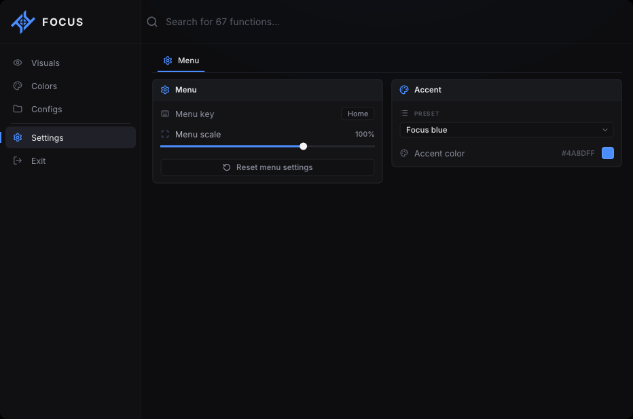Click the Exit door icon
Screen dimensions: 633x419
[18, 161]
